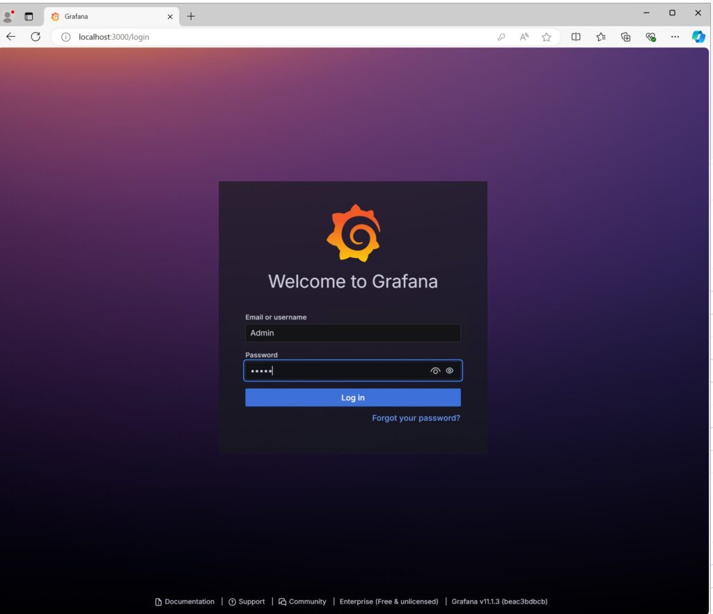Click the Grafana logo above the welcome heading
Screen dimensions: 713x614
click(353, 234)
